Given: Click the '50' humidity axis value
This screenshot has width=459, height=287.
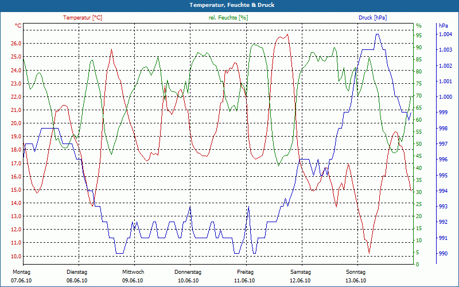Looking at the screenshot, I should [x=419, y=144].
